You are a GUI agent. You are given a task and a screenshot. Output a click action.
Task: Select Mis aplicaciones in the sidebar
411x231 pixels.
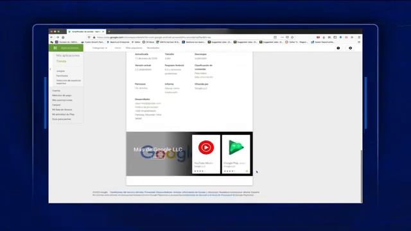pyautogui.click(x=68, y=56)
